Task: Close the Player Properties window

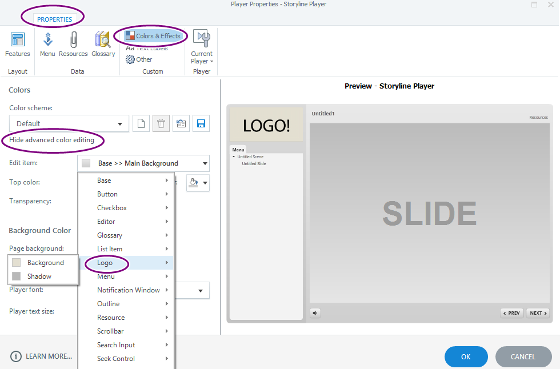Action: pyautogui.click(x=551, y=5)
